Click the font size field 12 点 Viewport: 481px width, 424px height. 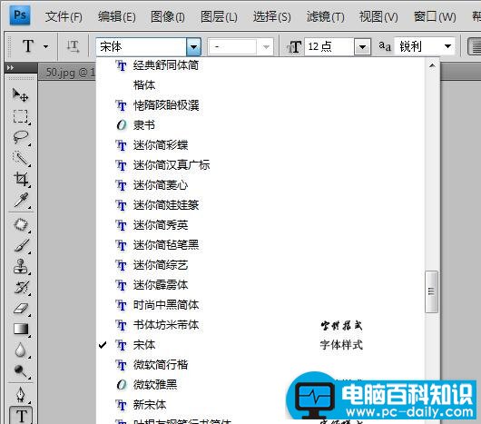coord(329,47)
